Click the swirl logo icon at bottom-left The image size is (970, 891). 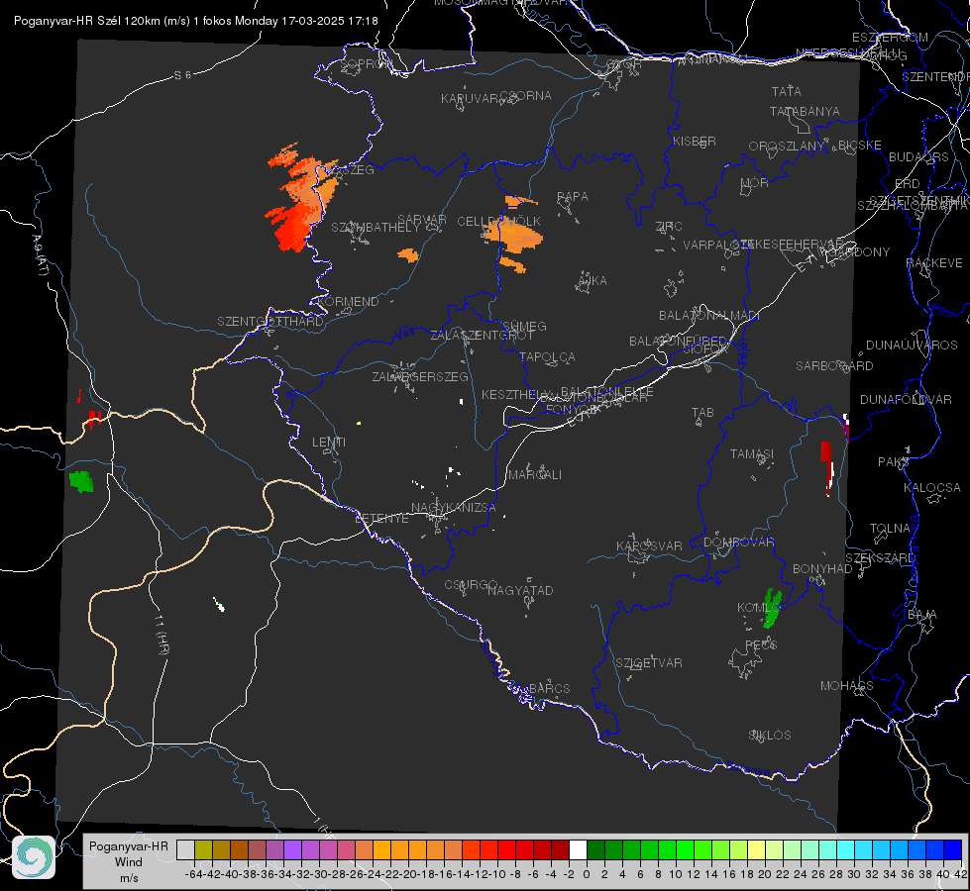click(34, 857)
